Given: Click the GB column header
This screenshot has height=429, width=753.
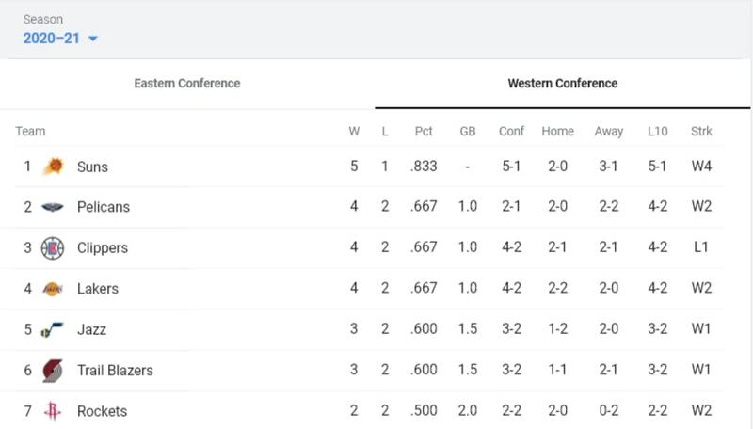Looking at the screenshot, I should coord(468,132).
